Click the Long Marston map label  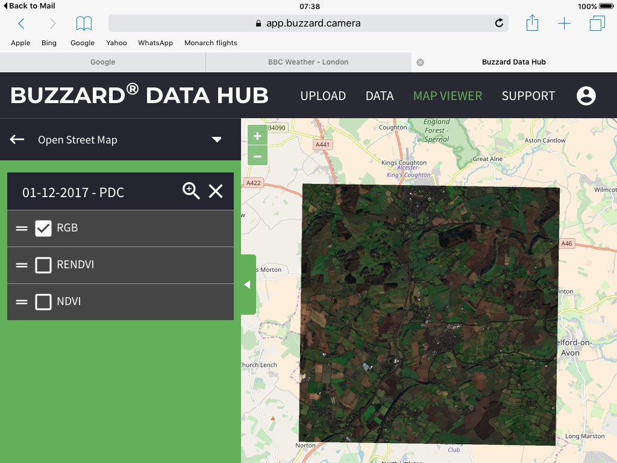(584, 436)
